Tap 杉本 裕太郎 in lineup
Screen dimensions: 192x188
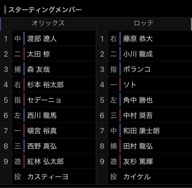coord(45,85)
